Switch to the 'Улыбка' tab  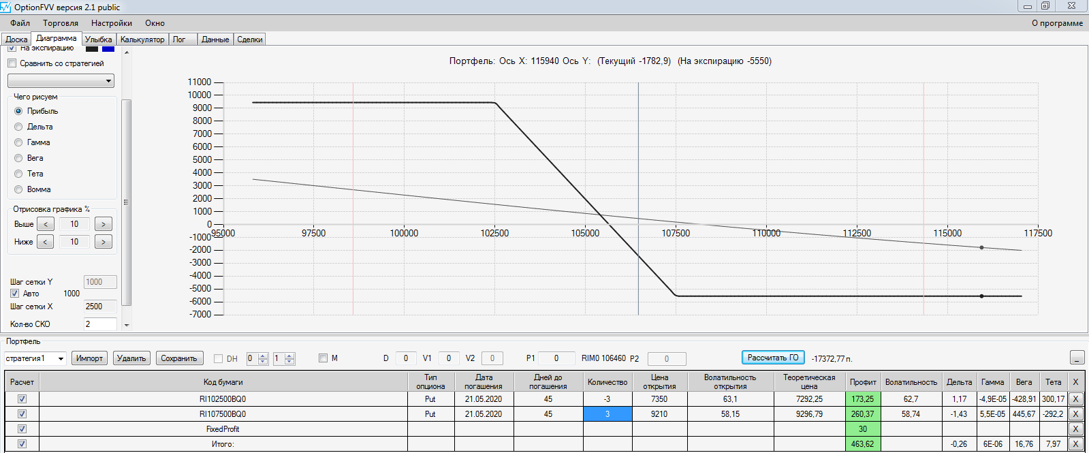tap(99, 40)
